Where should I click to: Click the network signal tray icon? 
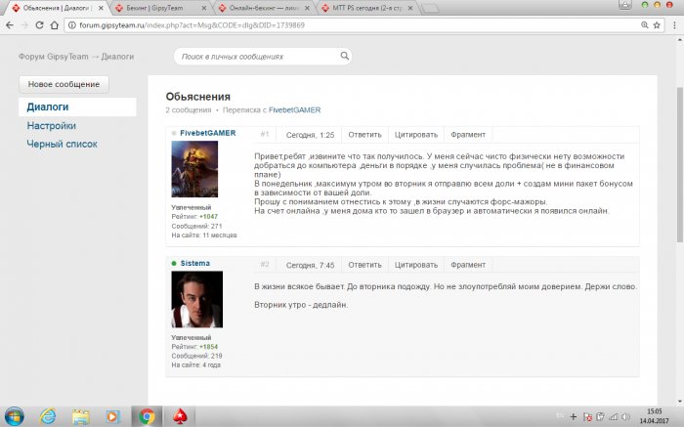coord(614,416)
